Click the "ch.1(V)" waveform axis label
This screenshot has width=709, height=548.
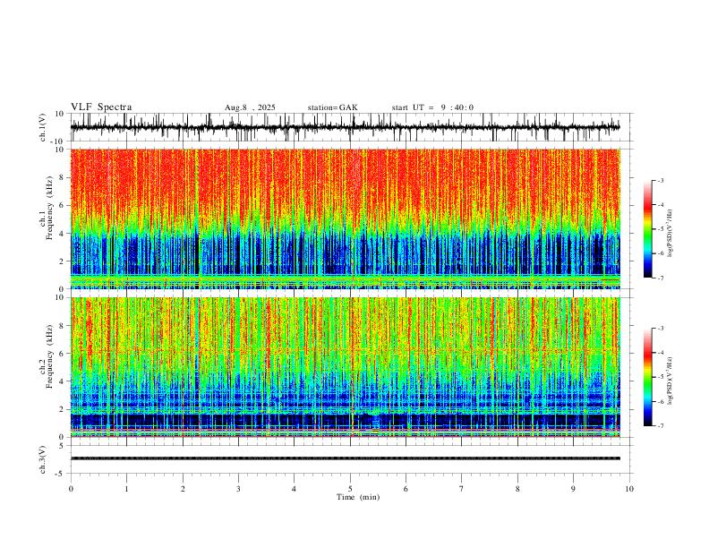tap(43, 127)
